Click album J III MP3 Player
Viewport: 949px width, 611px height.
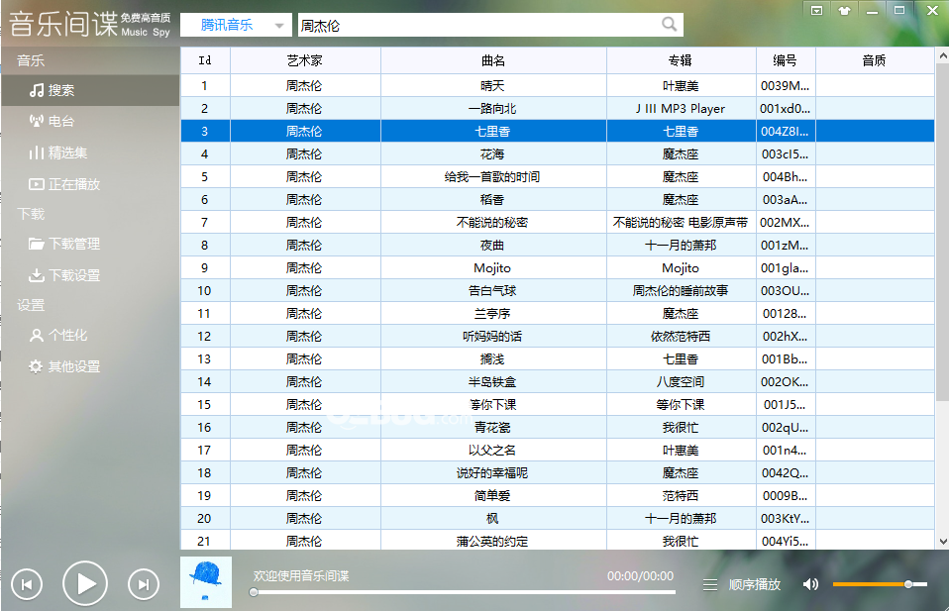tap(681, 109)
